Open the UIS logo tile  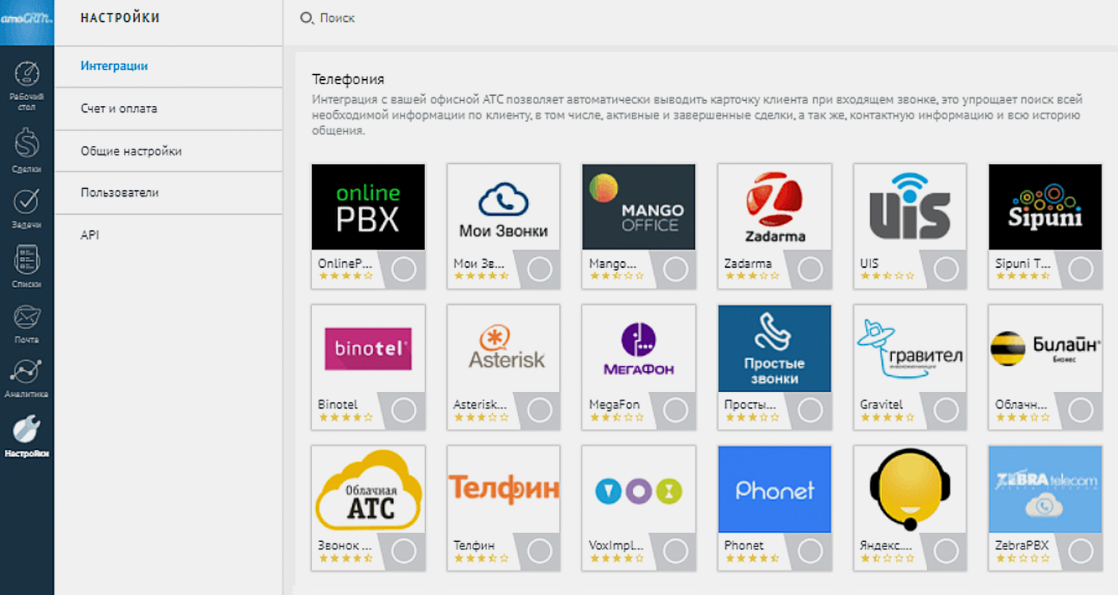coord(910,207)
